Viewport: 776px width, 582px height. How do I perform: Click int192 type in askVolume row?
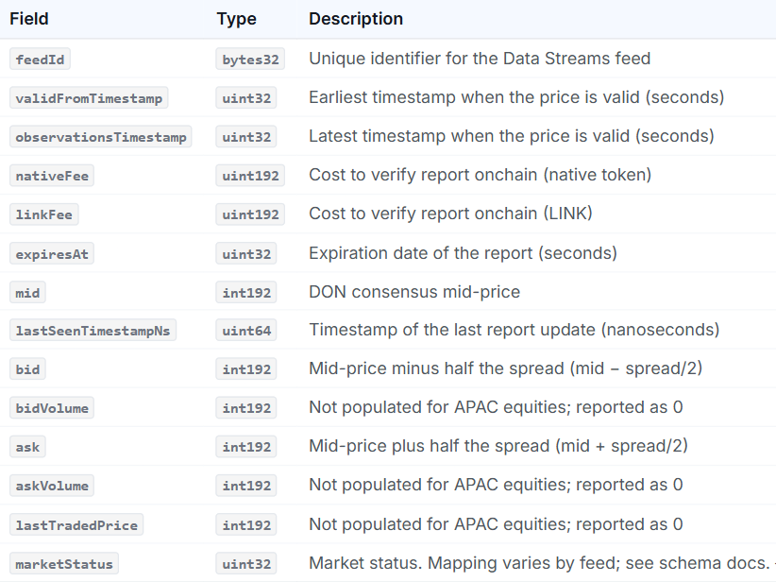(246, 485)
